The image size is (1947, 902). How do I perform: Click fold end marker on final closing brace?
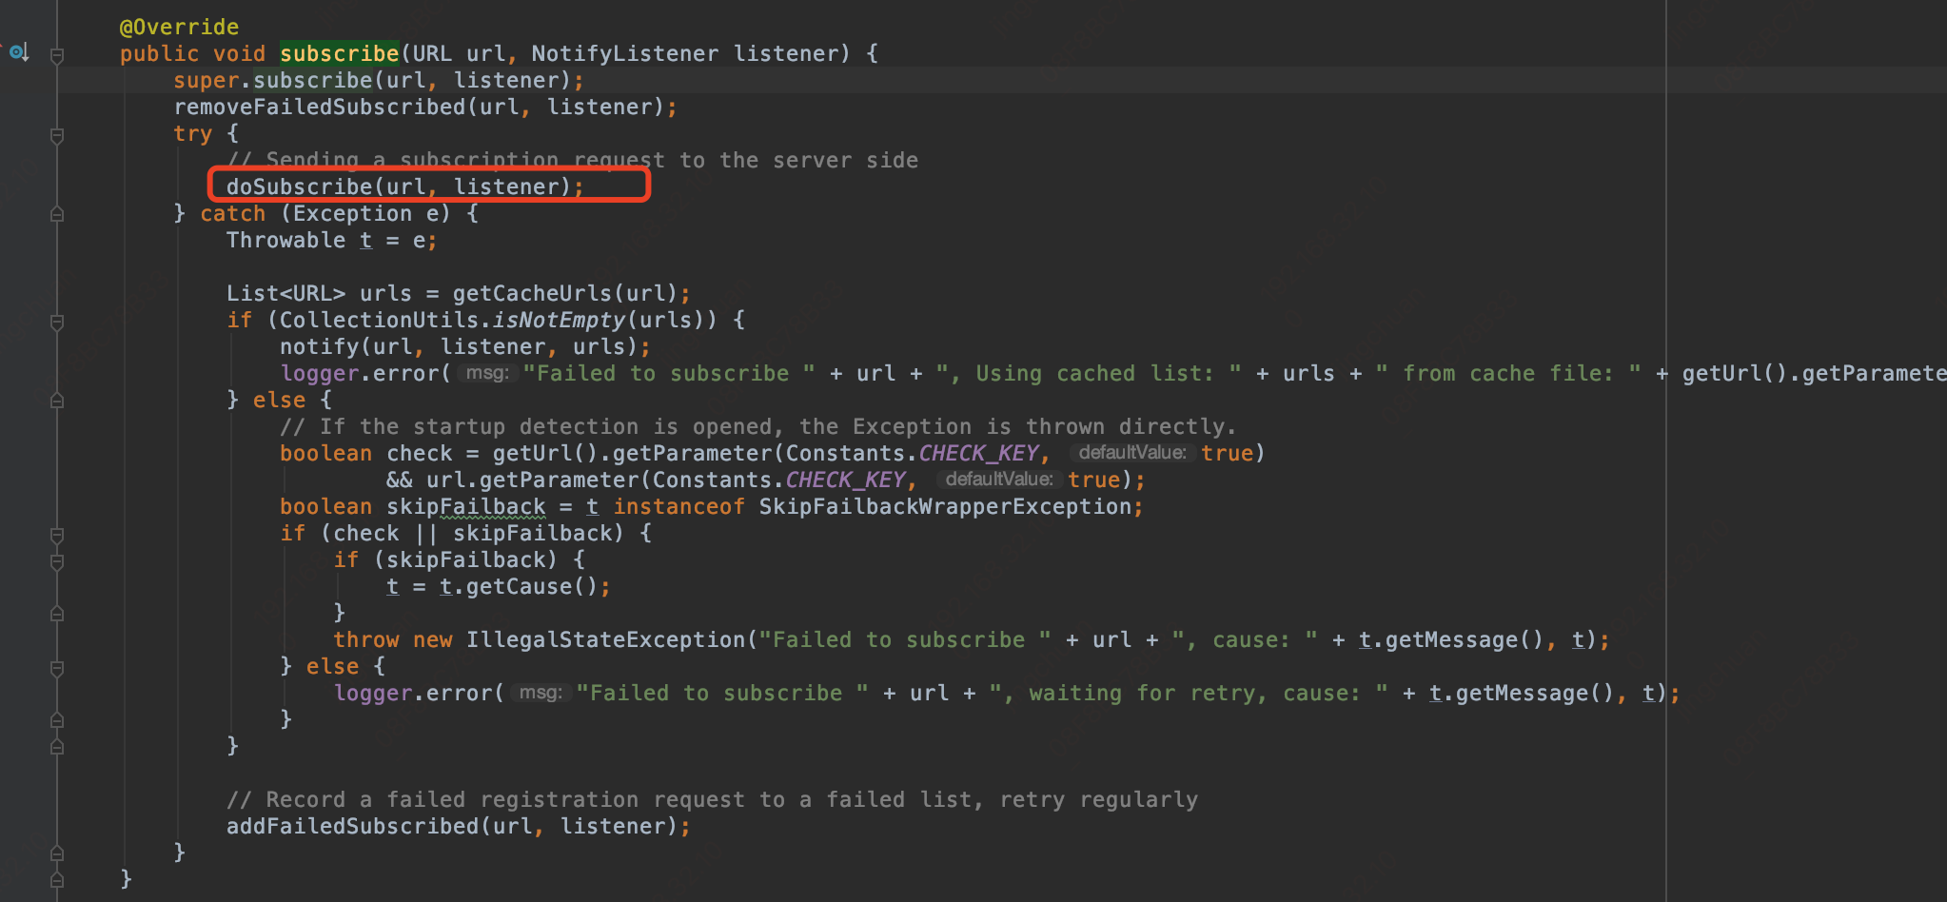pos(57,880)
